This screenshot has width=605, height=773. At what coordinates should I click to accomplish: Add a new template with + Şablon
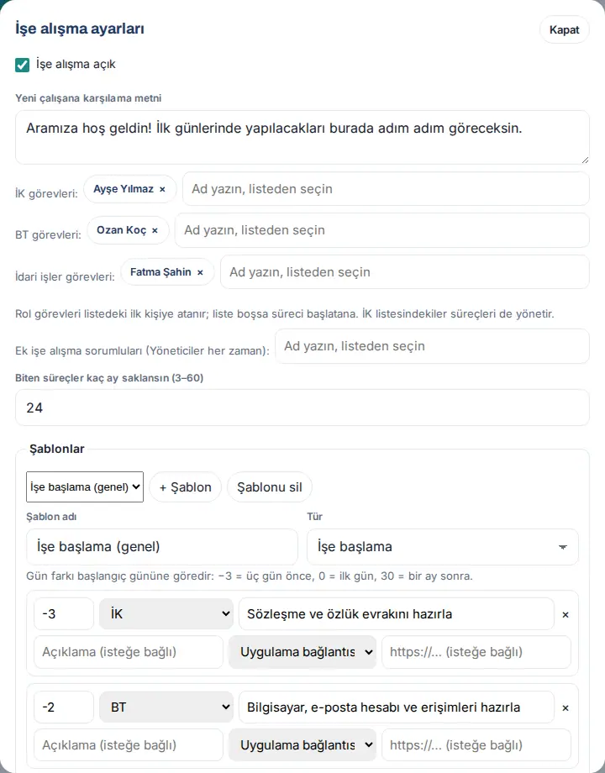click(x=186, y=487)
